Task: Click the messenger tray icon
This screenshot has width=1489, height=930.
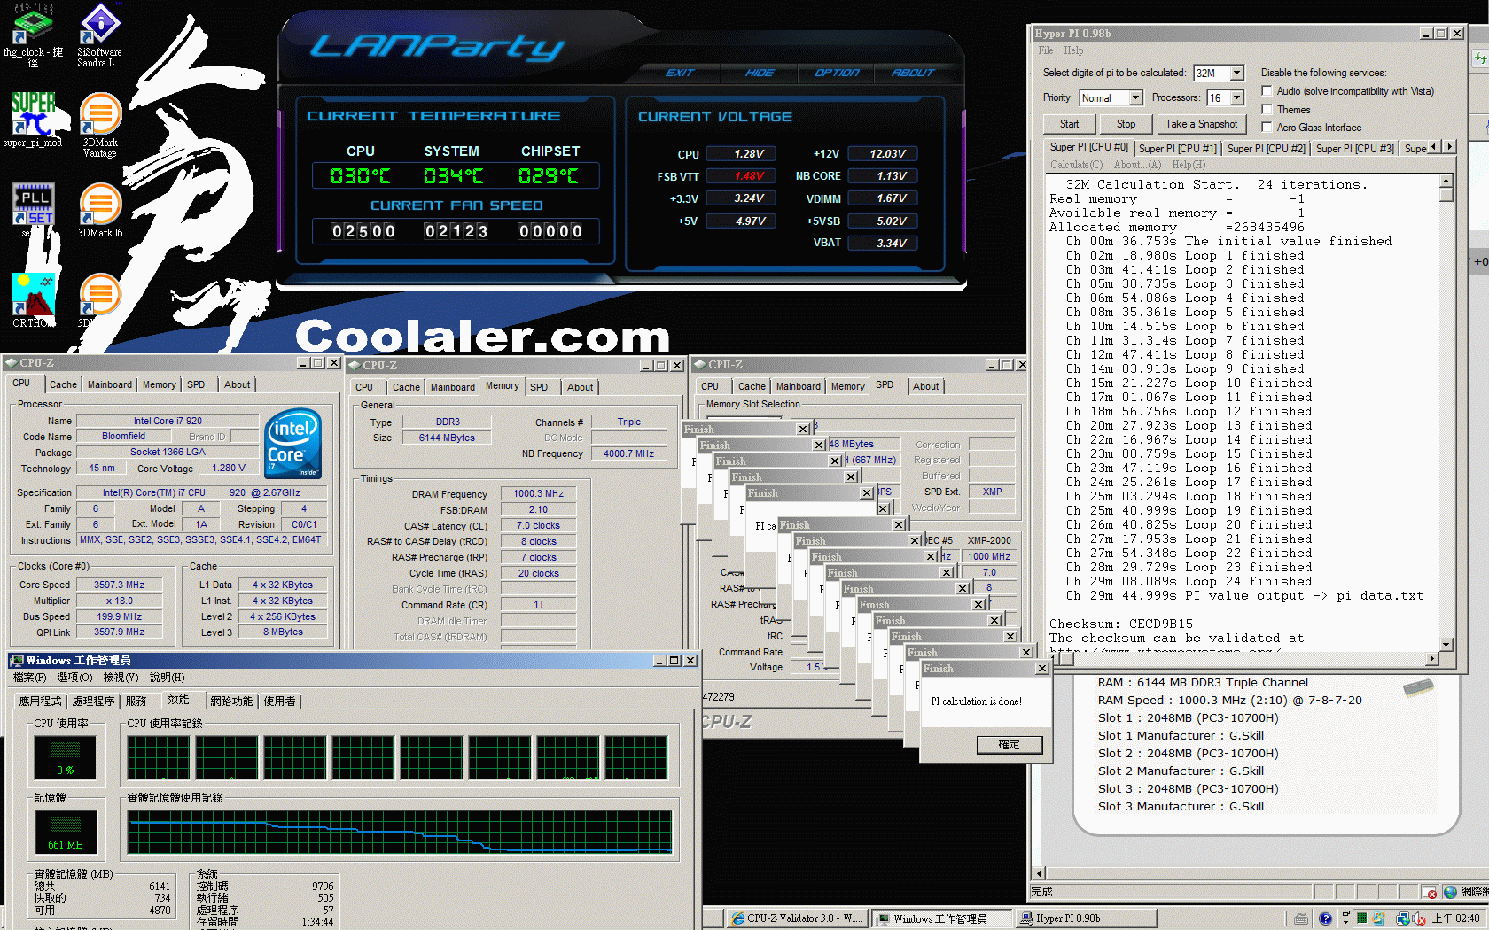Action: coord(1379,918)
